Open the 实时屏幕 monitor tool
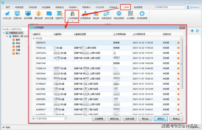 tap(28, 15)
